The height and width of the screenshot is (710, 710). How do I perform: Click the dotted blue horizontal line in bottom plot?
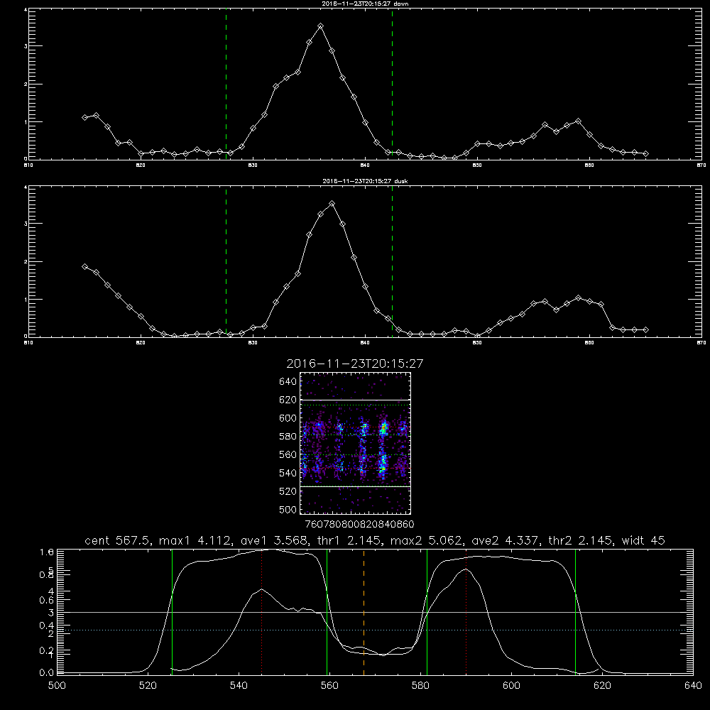pyautogui.click(x=376, y=630)
